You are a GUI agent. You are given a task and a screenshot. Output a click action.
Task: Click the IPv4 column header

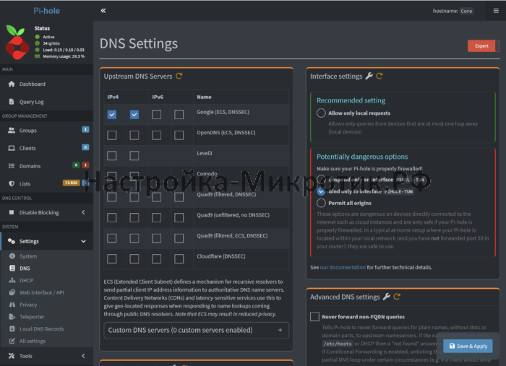coord(113,97)
